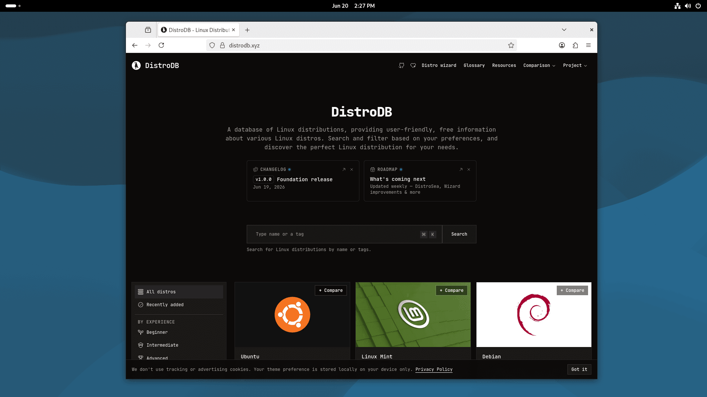Select the Recently added filter
Image resolution: width=707 pixels, height=397 pixels.
pyautogui.click(x=179, y=305)
